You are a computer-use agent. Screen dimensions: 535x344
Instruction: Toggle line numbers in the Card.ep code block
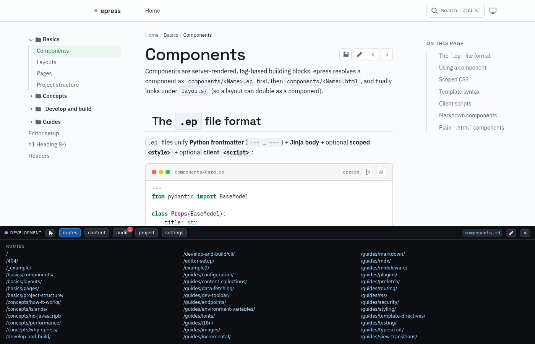[x=368, y=172]
